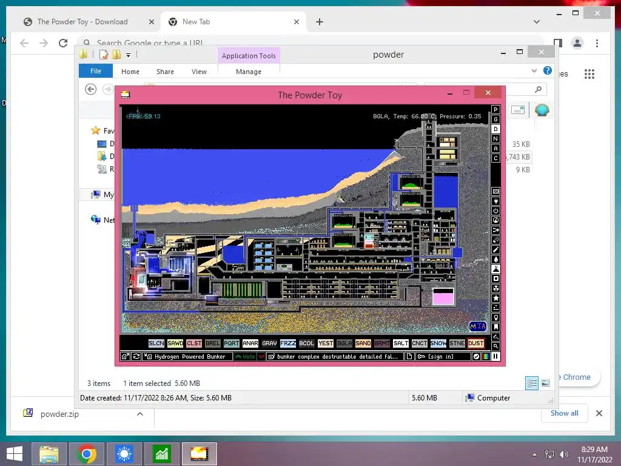Select the Powders pile category
Screen dimensions: 621x466
pyautogui.click(x=495, y=269)
